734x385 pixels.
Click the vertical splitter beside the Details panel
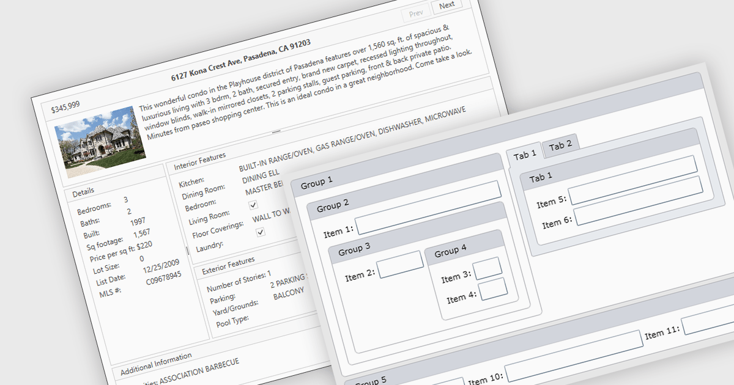pos(187,250)
